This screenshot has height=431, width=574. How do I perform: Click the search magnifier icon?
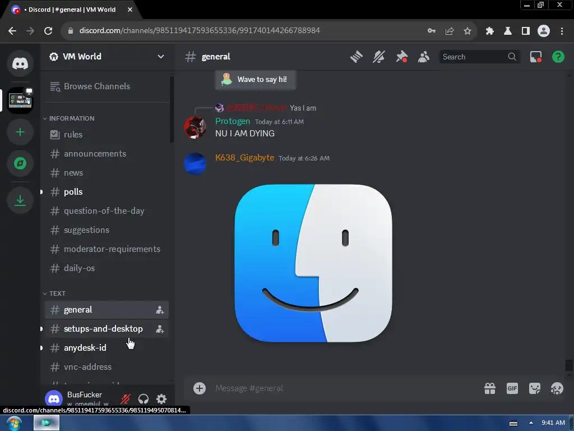512,57
